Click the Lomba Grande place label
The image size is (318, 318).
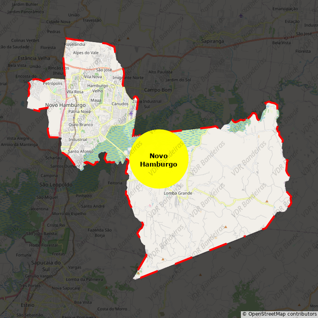tap(178, 193)
